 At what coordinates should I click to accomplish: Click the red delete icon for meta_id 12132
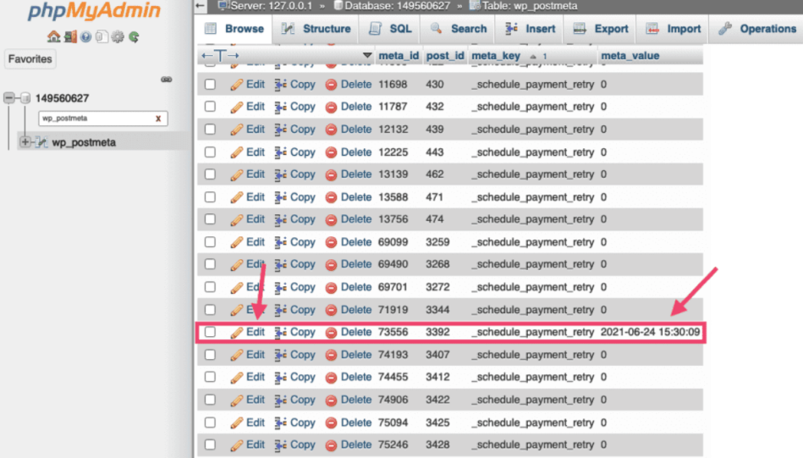[331, 130]
